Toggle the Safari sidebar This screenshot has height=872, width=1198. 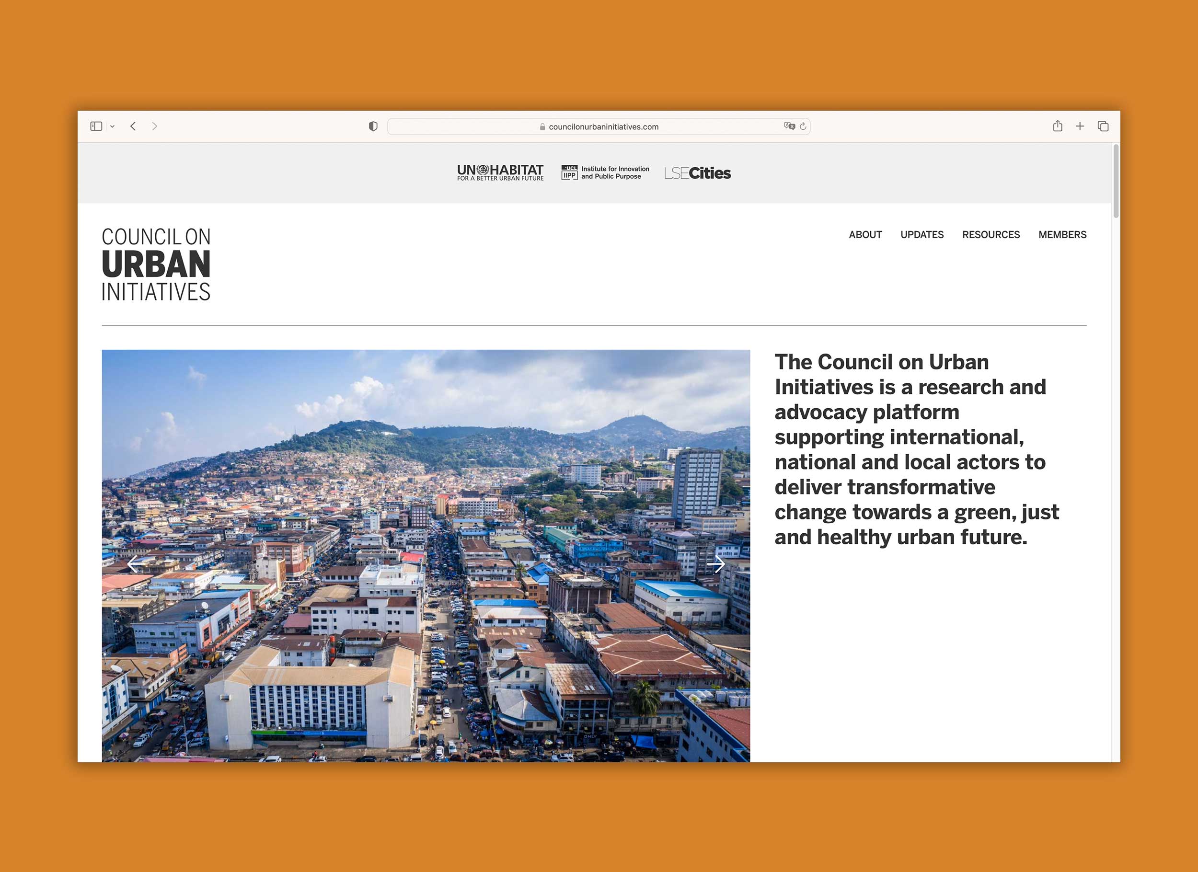click(96, 126)
